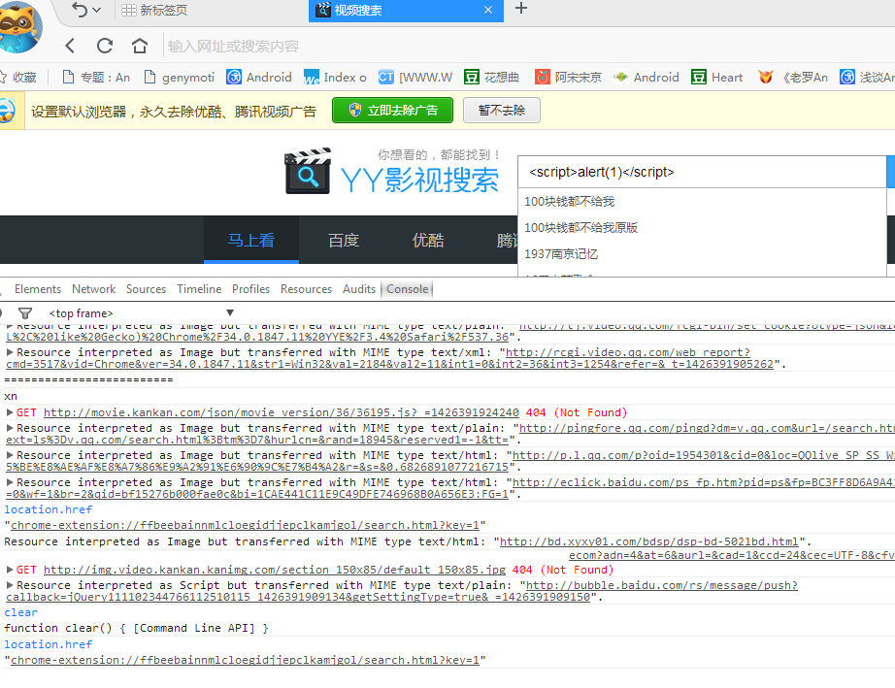The height and width of the screenshot is (688, 895).
Task: Click the raccoon avatar icon
Action: 18,26
